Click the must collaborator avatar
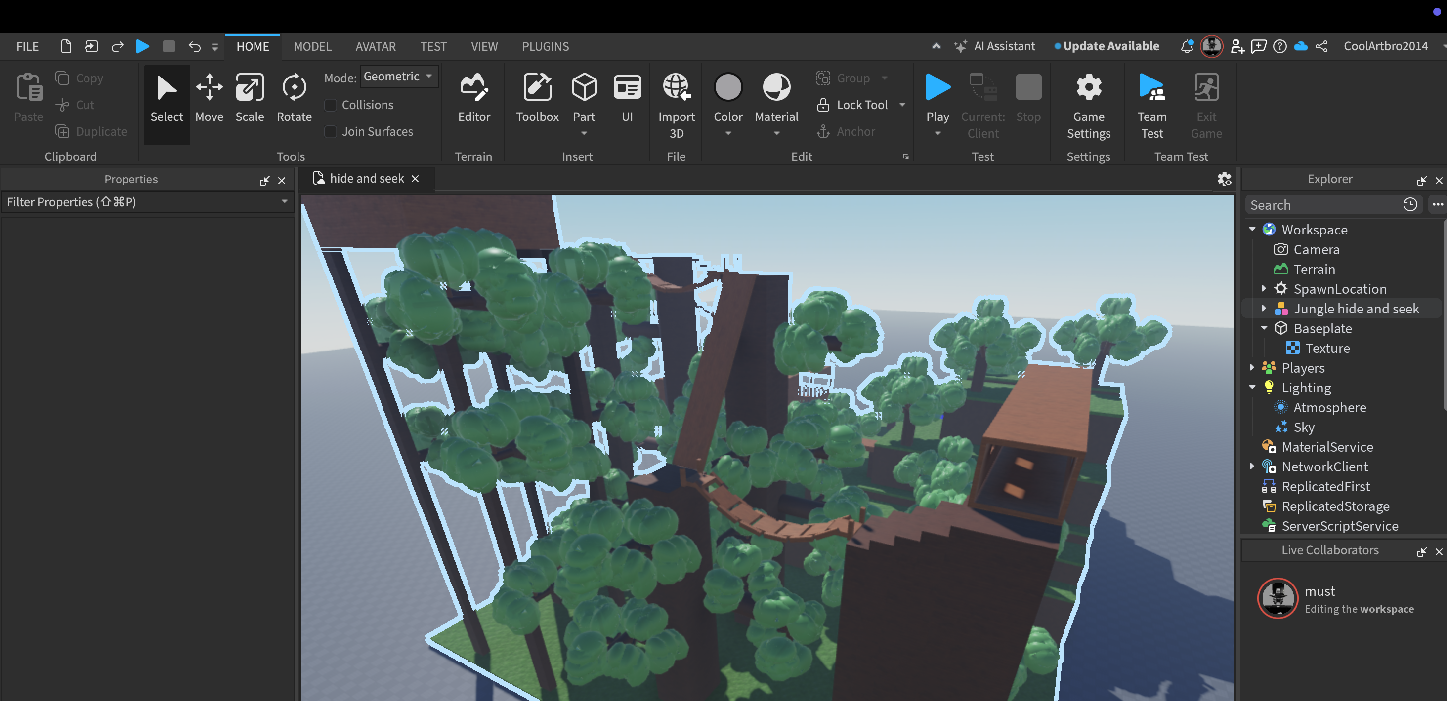Viewport: 1447px width, 701px height. pyautogui.click(x=1277, y=598)
